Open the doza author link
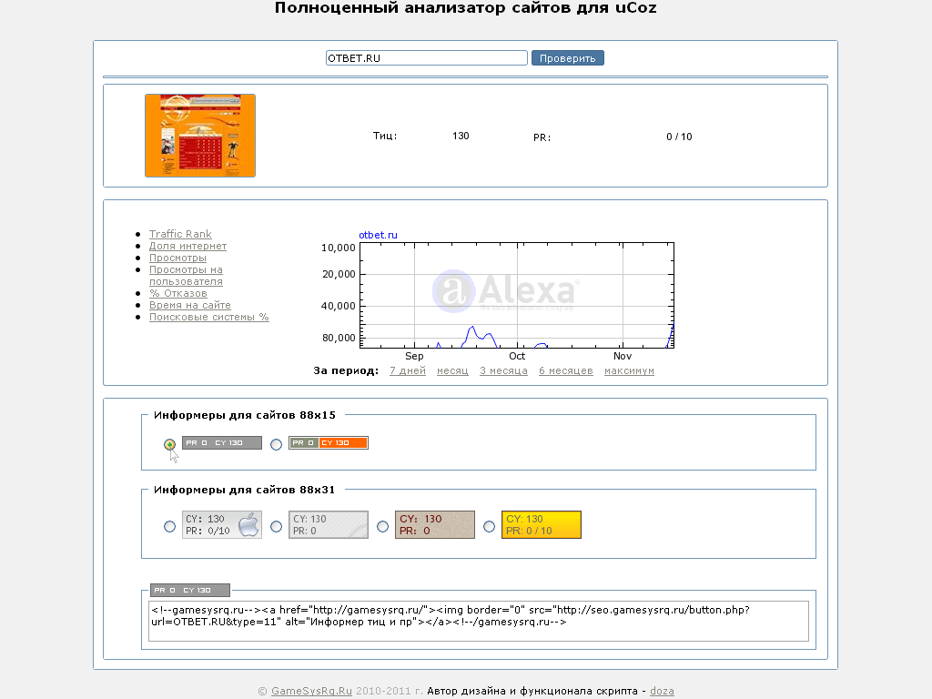 [662, 691]
